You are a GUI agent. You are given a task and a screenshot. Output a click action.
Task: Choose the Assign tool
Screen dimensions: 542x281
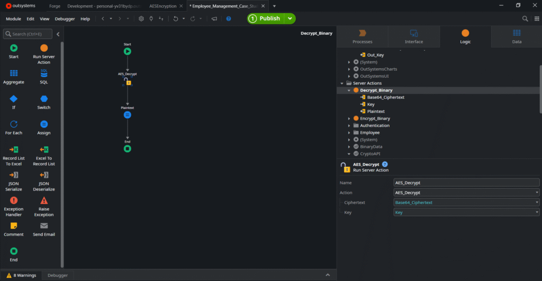coord(44,127)
